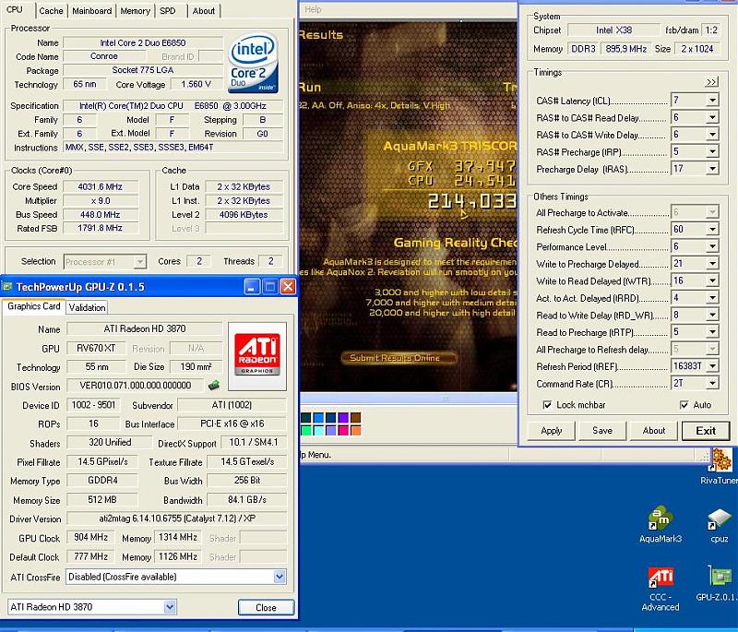Open the Performance Level dropdown
The image size is (738, 632).
712,246
